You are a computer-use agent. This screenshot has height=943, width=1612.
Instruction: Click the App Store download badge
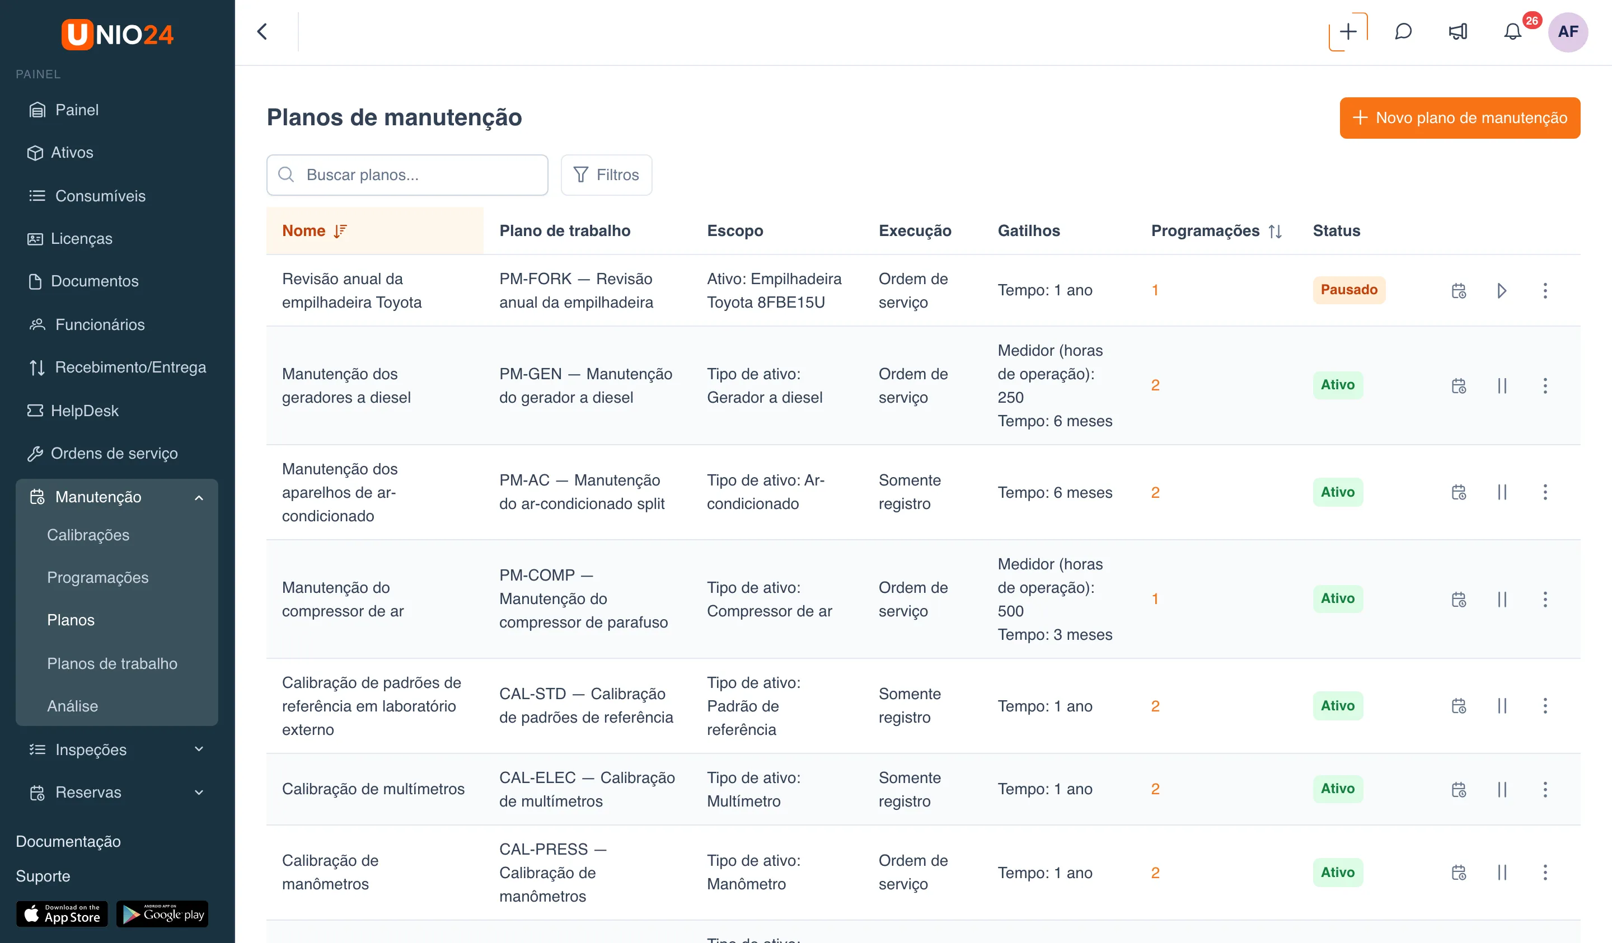(62, 914)
